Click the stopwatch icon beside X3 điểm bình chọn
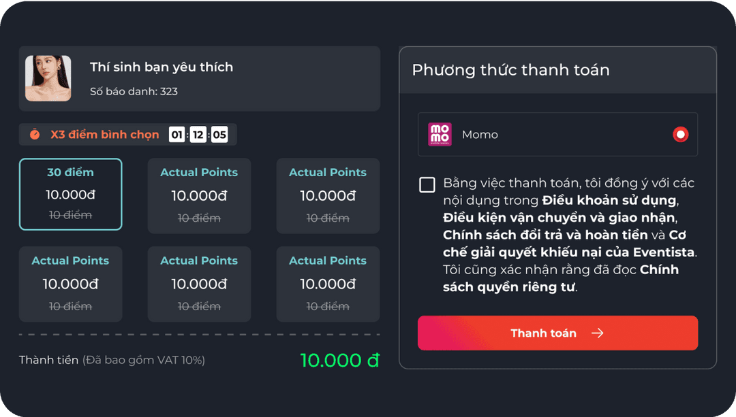This screenshot has width=736, height=417. (35, 135)
